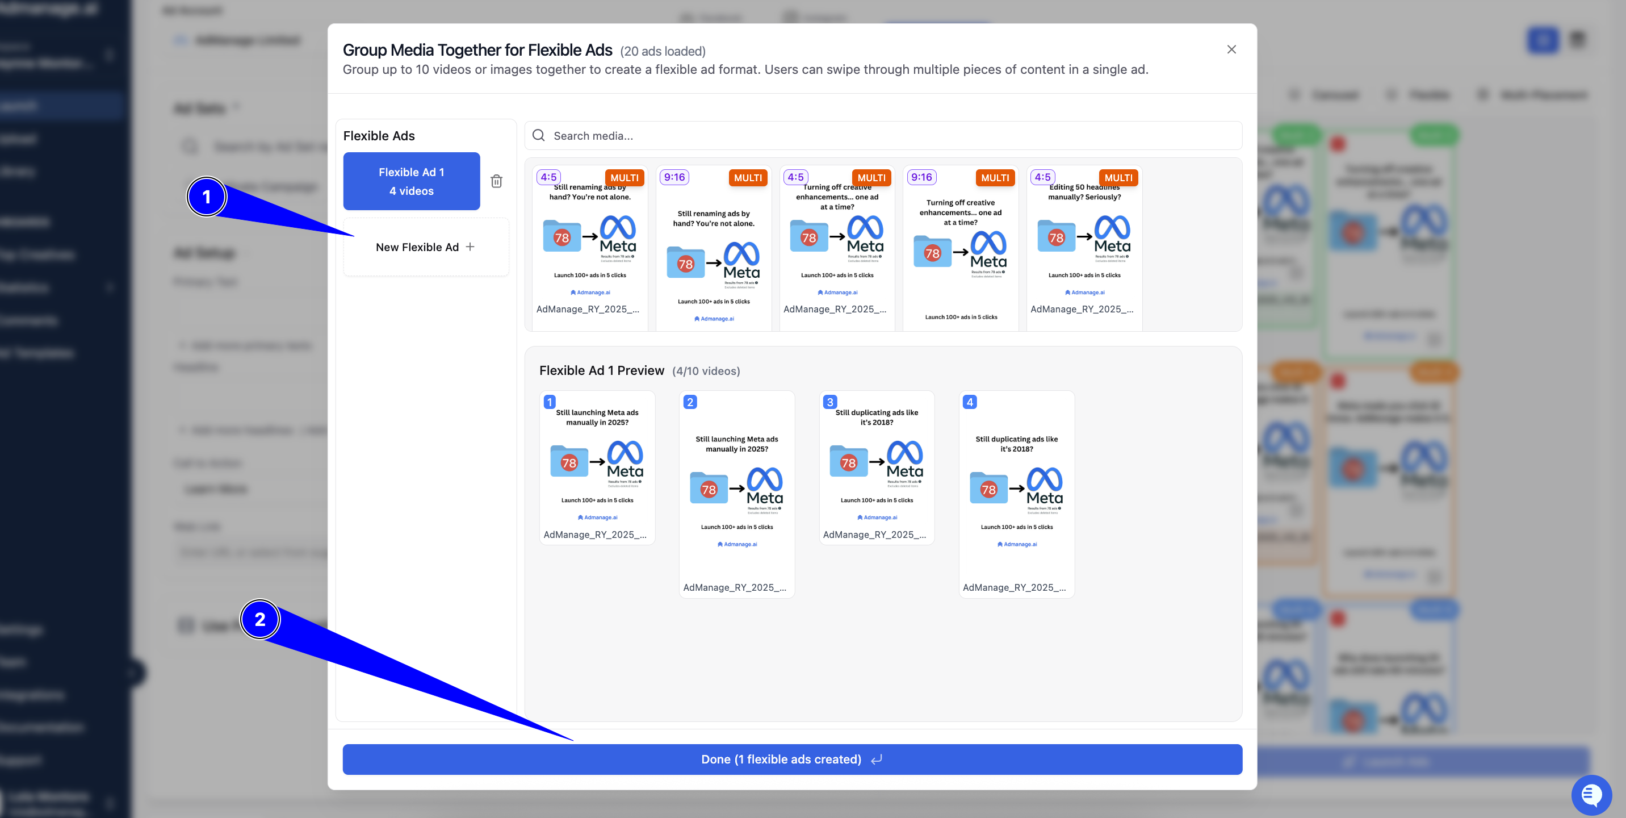Screen dimensions: 1626x818
Task: Click filename under 'Editing 50 headlines' card
Action: tap(1082, 309)
